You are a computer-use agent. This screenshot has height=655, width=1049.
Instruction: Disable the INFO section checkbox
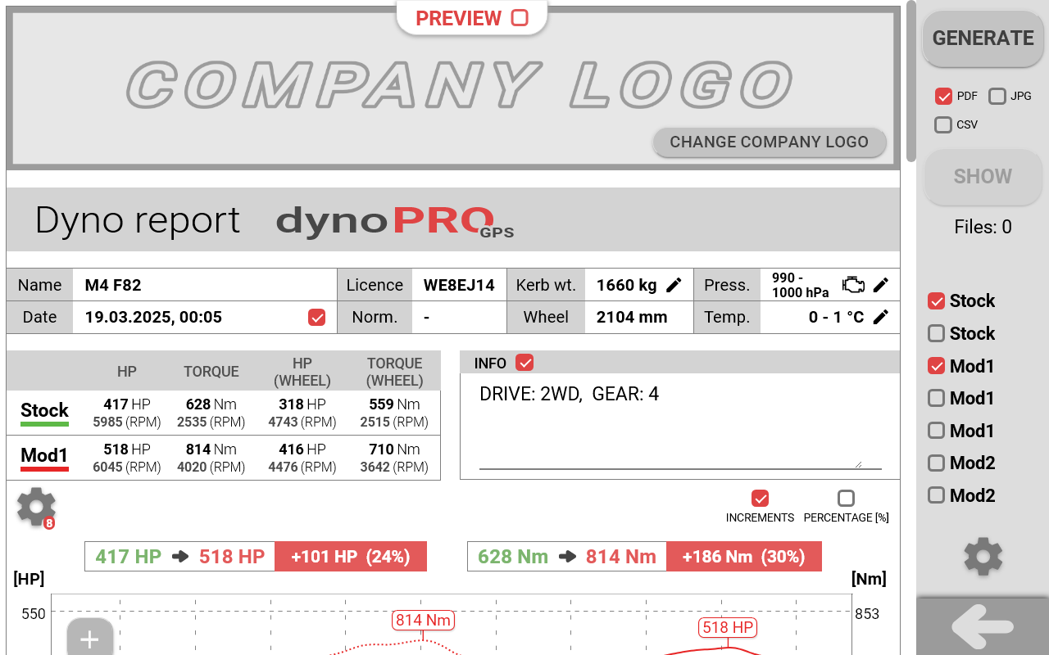click(x=524, y=363)
